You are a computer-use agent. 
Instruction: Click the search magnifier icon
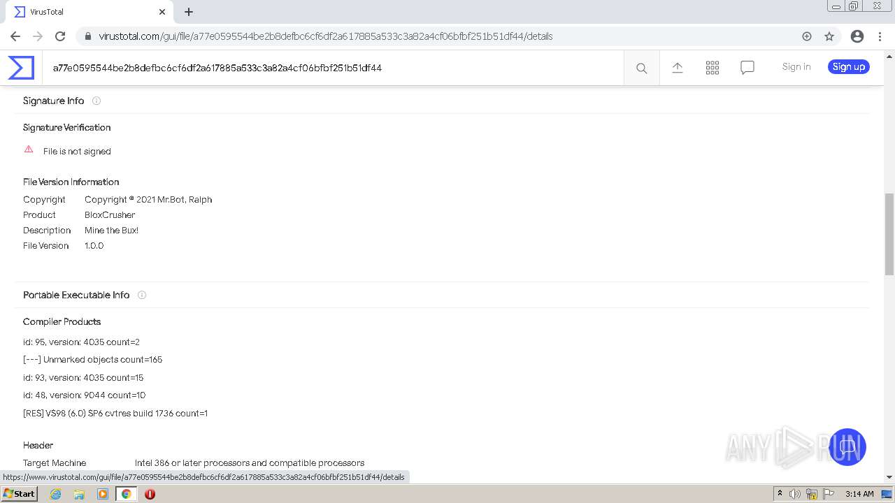[641, 68]
